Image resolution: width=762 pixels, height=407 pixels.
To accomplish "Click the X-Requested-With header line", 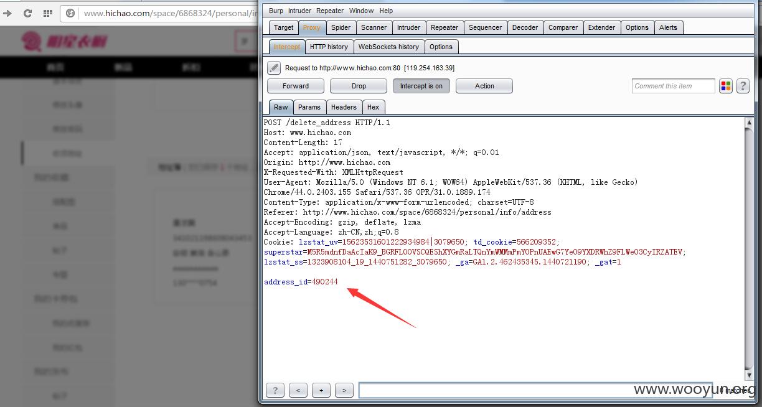I will click(x=333, y=172).
